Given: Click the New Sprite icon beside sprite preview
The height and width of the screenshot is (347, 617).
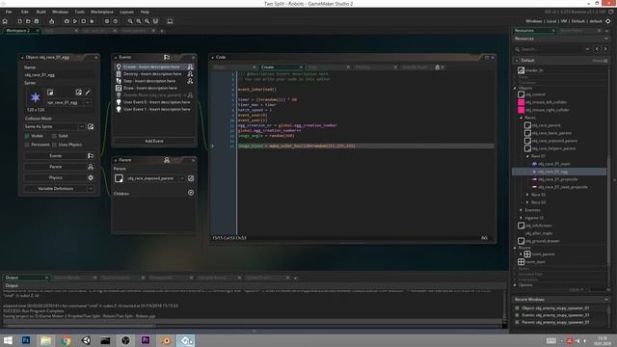Looking at the screenshot, I should 50,93.
